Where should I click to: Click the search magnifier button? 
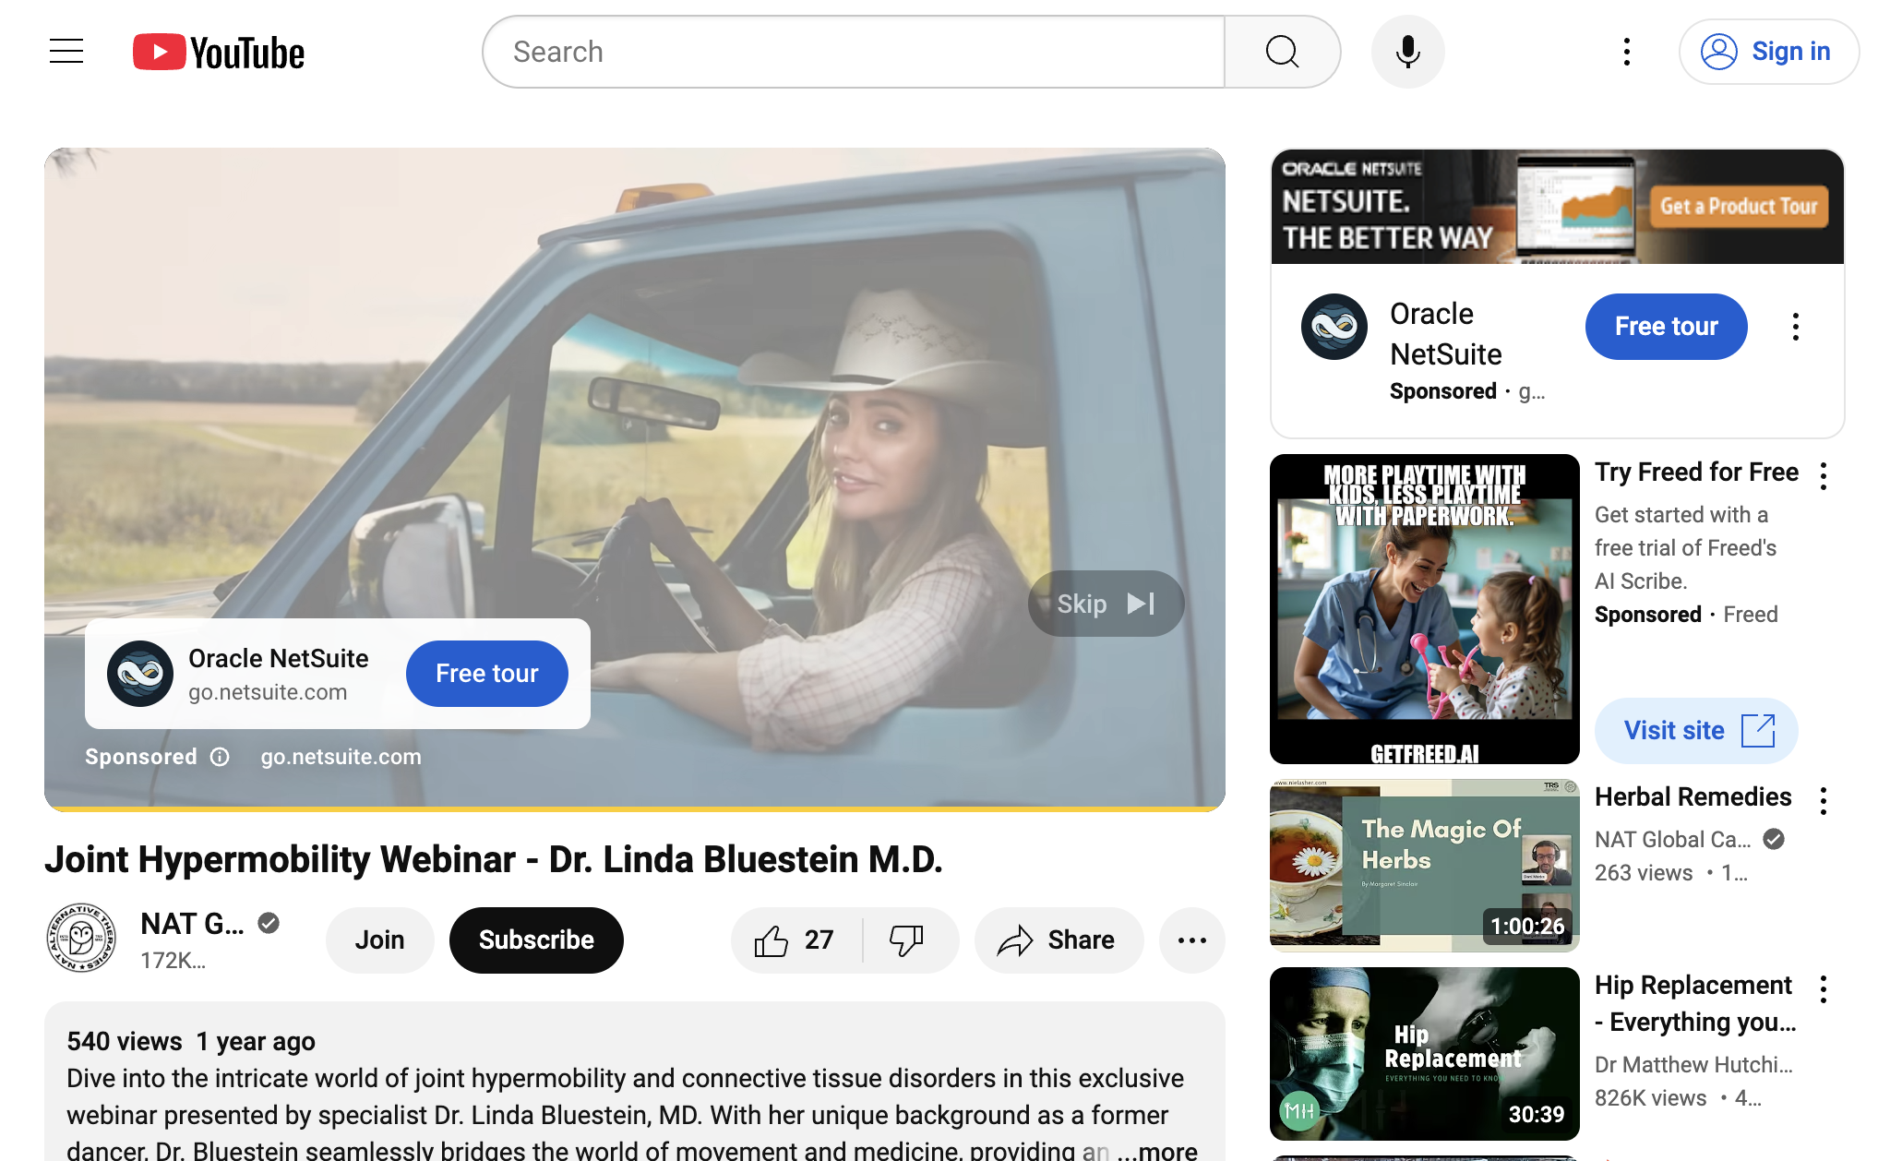(1282, 52)
